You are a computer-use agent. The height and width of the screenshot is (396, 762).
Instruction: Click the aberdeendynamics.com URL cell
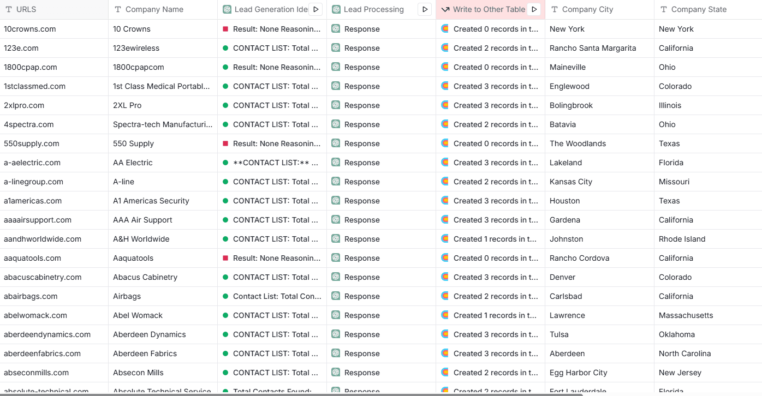click(x=54, y=334)
